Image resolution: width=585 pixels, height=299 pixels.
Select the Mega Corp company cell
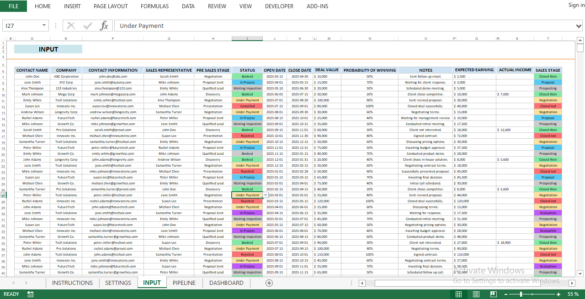(66, 94)
